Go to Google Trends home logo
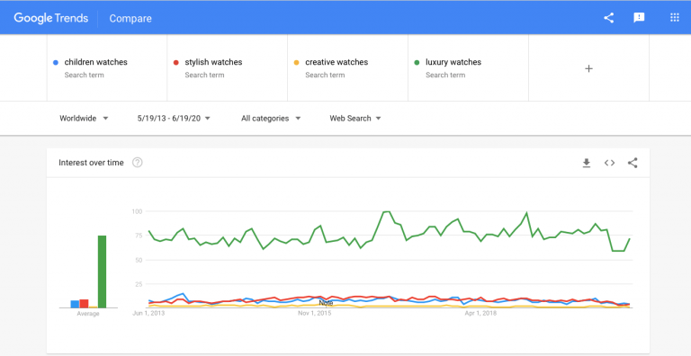 50,18
